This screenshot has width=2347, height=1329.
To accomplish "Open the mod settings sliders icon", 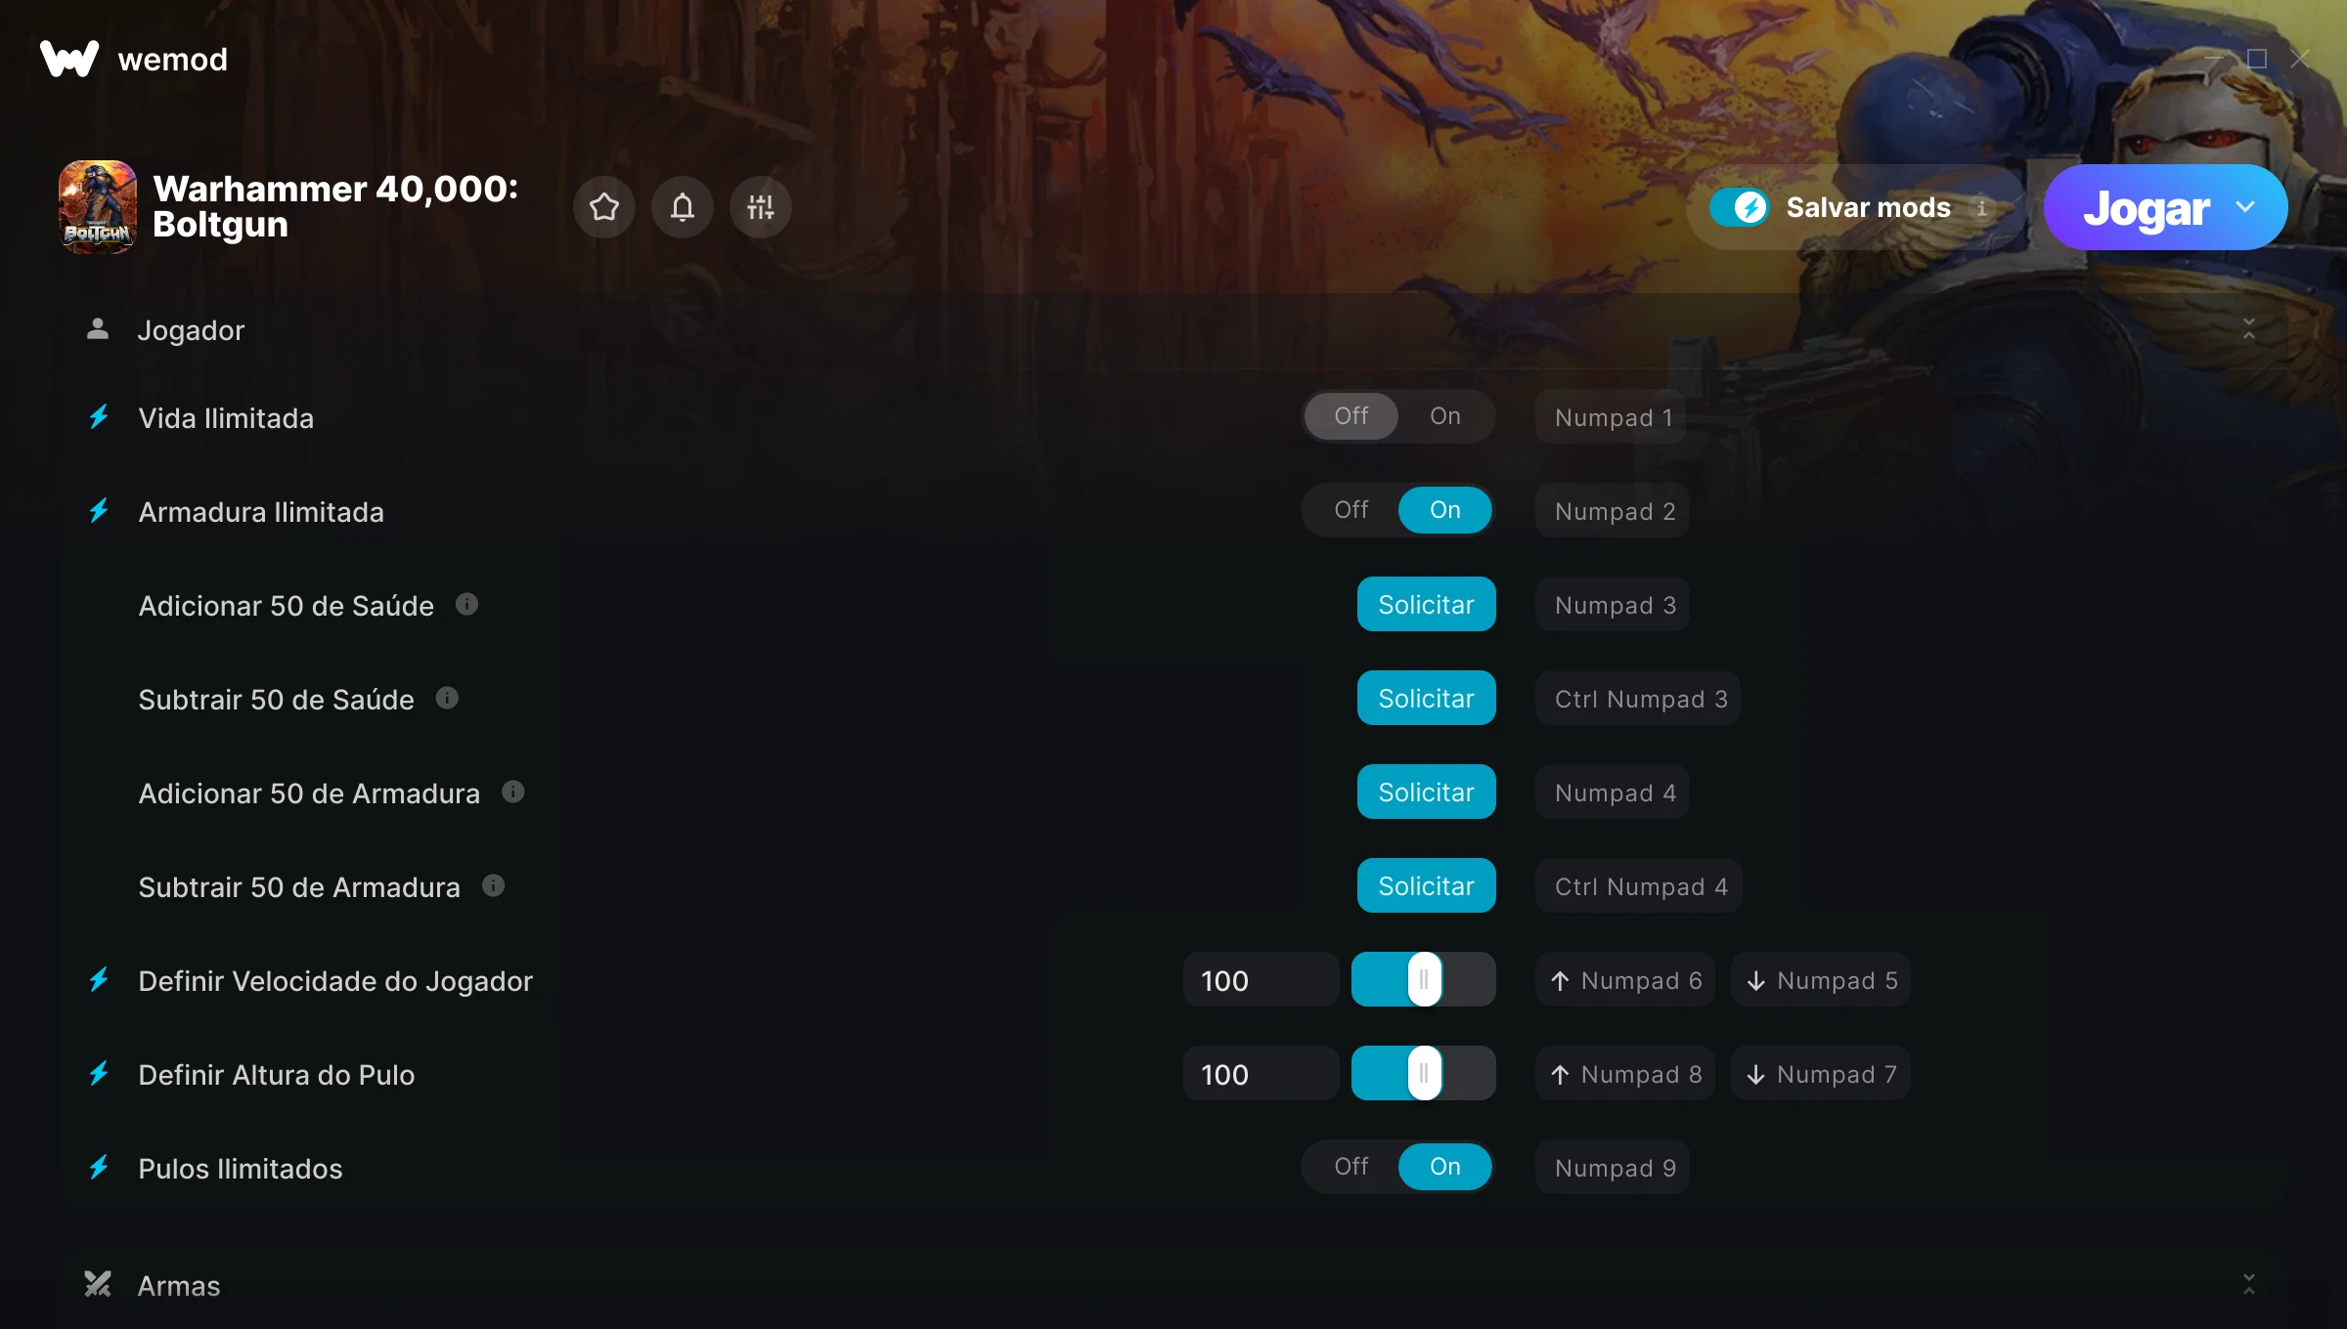I will point(761,207).
